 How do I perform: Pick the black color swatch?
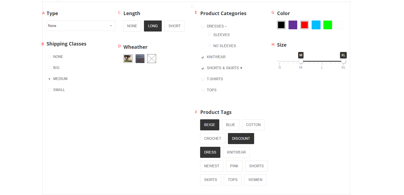click(281, 25)
